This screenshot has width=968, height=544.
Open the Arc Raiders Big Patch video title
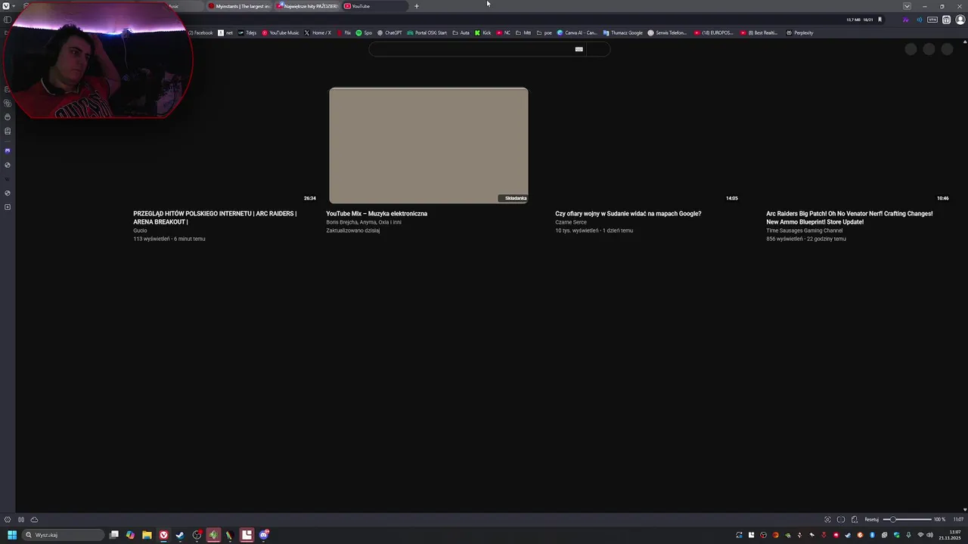[x=849, y=218]
